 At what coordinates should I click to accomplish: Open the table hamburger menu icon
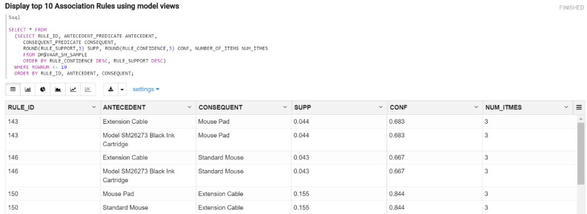pos(579,108)
